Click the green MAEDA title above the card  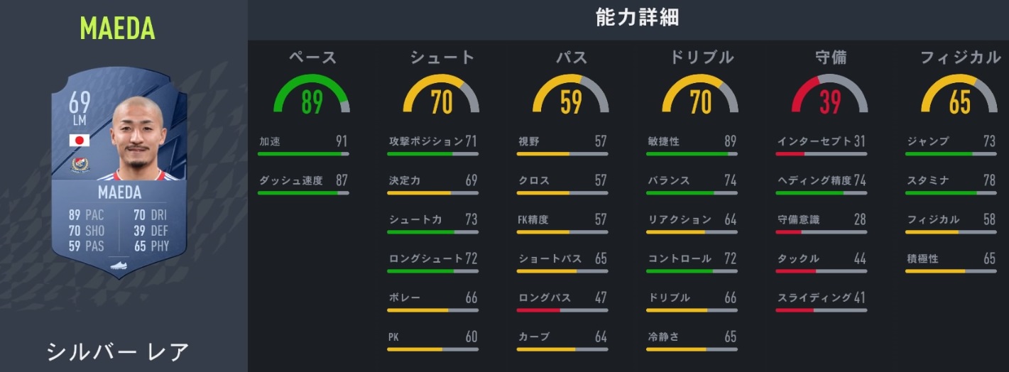[118, 28]
